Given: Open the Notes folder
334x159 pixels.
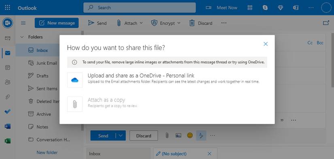Looking at the screenshot, I should pos(38,127).
